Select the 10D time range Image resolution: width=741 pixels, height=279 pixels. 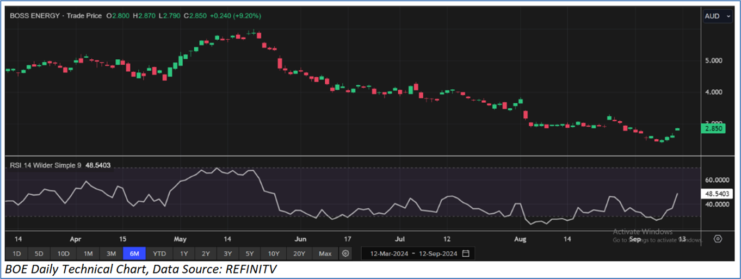pos(64,253)
